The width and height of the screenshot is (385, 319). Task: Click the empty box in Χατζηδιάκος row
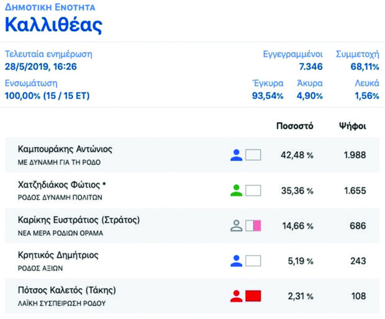coord(253,191)
